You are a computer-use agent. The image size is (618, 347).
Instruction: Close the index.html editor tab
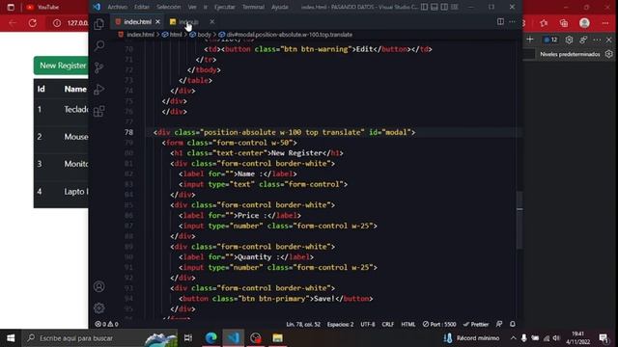coord(157,22)
